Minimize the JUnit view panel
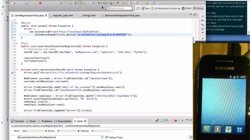The width and height of the screenshot is (250, 140). (191, 120)
